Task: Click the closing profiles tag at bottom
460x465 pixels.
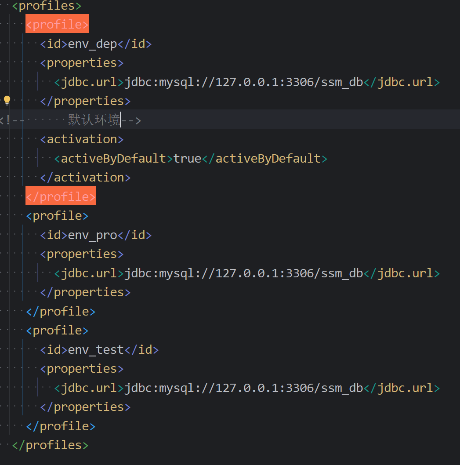Action: point(50,445)
